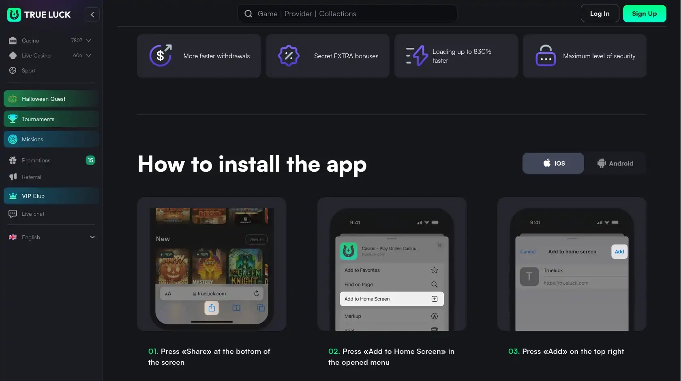Click the Missions target icon
Screen dimensions: 681x381
point(13,139)
